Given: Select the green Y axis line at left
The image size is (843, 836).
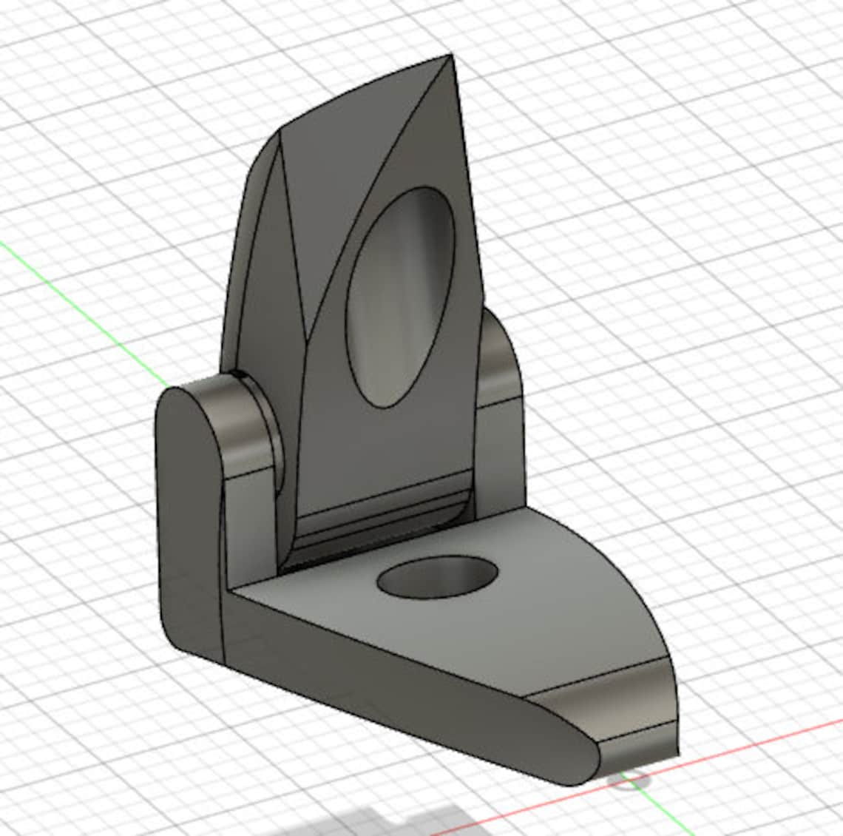Looking at the screenshot, I should (x=81, y=313).
